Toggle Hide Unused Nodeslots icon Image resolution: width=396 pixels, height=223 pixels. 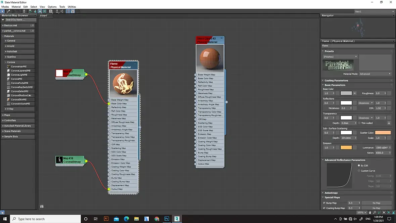pyautogui.click(x=35, y=11)
